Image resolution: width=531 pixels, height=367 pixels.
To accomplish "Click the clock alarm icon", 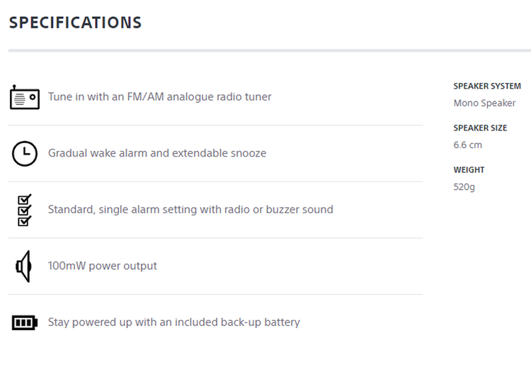I will [24, 153].
